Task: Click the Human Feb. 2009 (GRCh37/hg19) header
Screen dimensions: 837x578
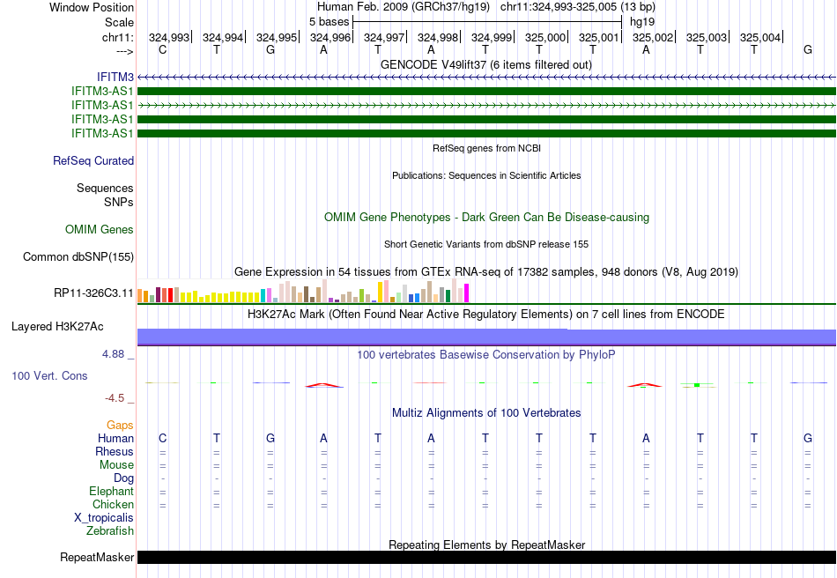Action: pyautogui.click(x=403, y=7)
